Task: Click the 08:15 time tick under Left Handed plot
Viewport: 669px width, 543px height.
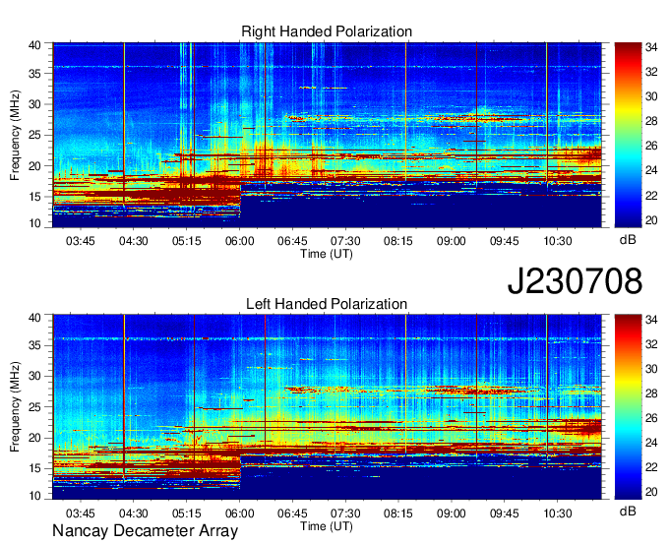Action: click(x=398, y=513)
